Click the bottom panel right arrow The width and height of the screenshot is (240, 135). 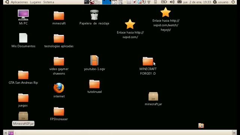click(x=234, y=133)
